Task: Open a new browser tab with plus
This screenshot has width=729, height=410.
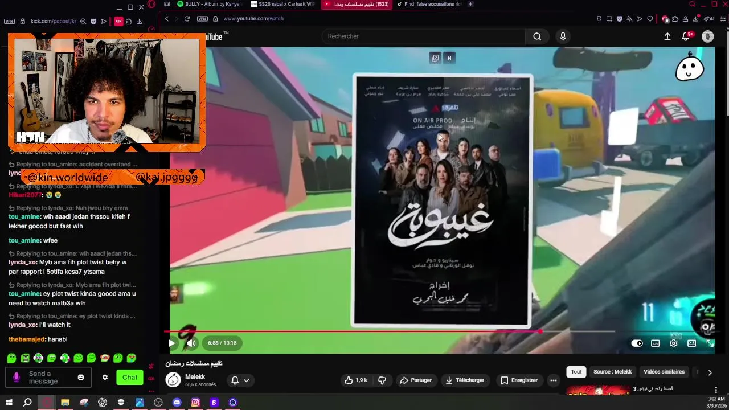Action: [x=470, y=4]
